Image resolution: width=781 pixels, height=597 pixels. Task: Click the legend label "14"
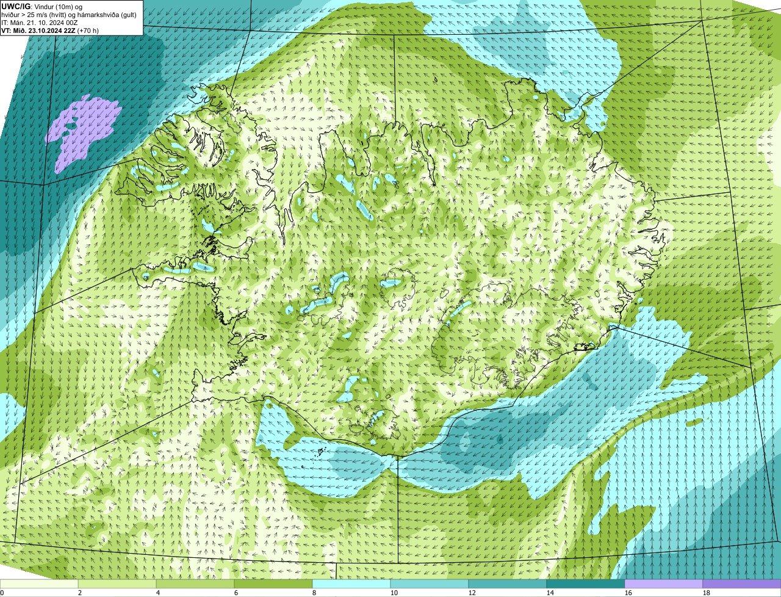[550, 593]
